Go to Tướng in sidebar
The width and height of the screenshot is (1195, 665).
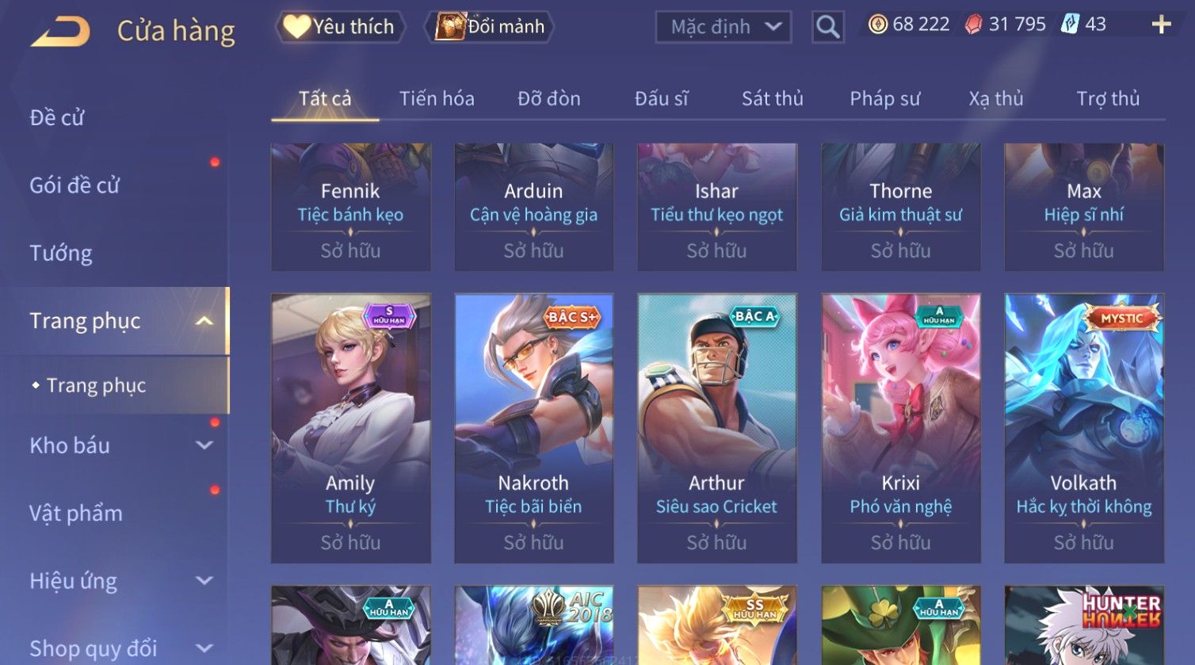(61, 254)
